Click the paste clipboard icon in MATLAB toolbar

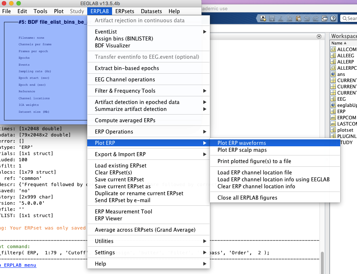coord(298,19)
